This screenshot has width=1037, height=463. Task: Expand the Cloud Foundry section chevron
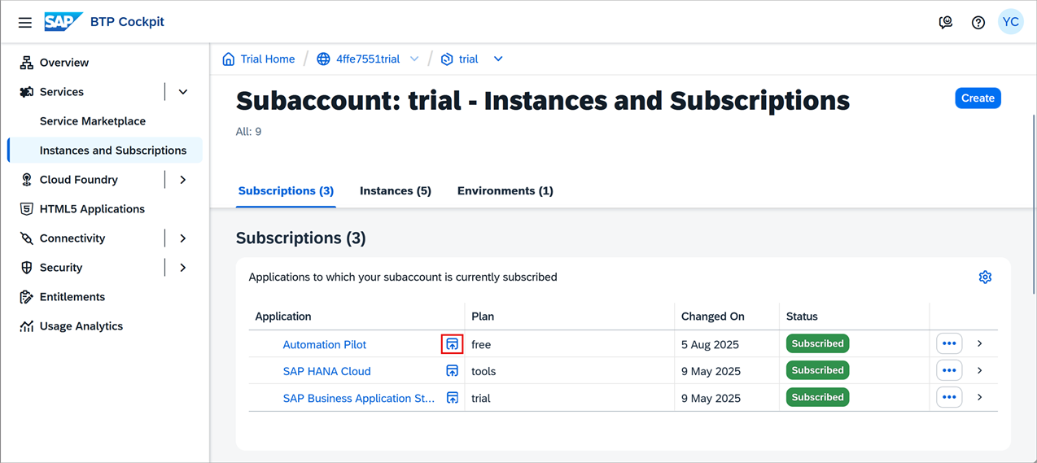(x=183, y=180)
